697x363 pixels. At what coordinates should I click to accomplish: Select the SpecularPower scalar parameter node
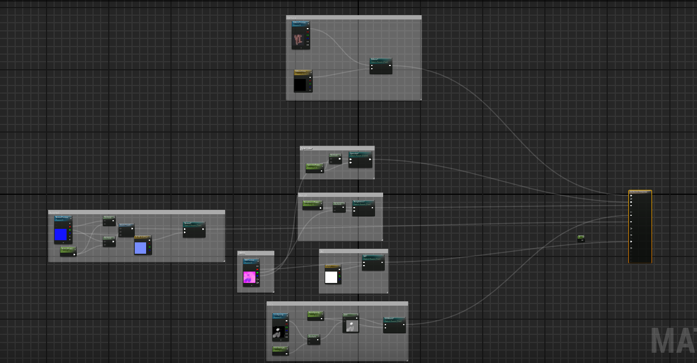[315, 168]
